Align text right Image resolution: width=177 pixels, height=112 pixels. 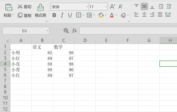(152, 15)
